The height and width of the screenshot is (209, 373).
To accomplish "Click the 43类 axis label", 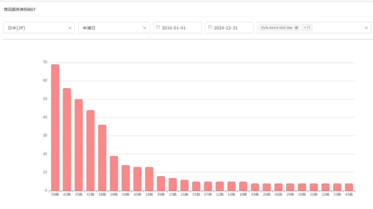I will pyautogui.click(x=349, y=194).
